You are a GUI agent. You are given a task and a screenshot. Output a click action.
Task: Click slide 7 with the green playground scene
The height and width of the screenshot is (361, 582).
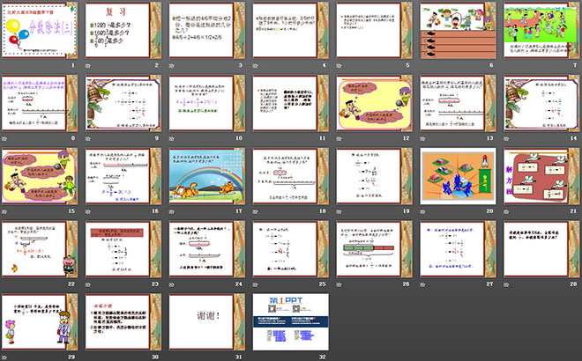coord(538,32)
